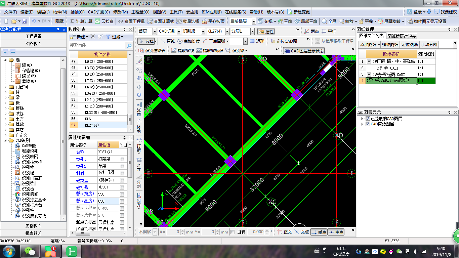
Task: Click the mirror icon in vertical toolbar
Action: pyautogui.click(x=139, y=78)
